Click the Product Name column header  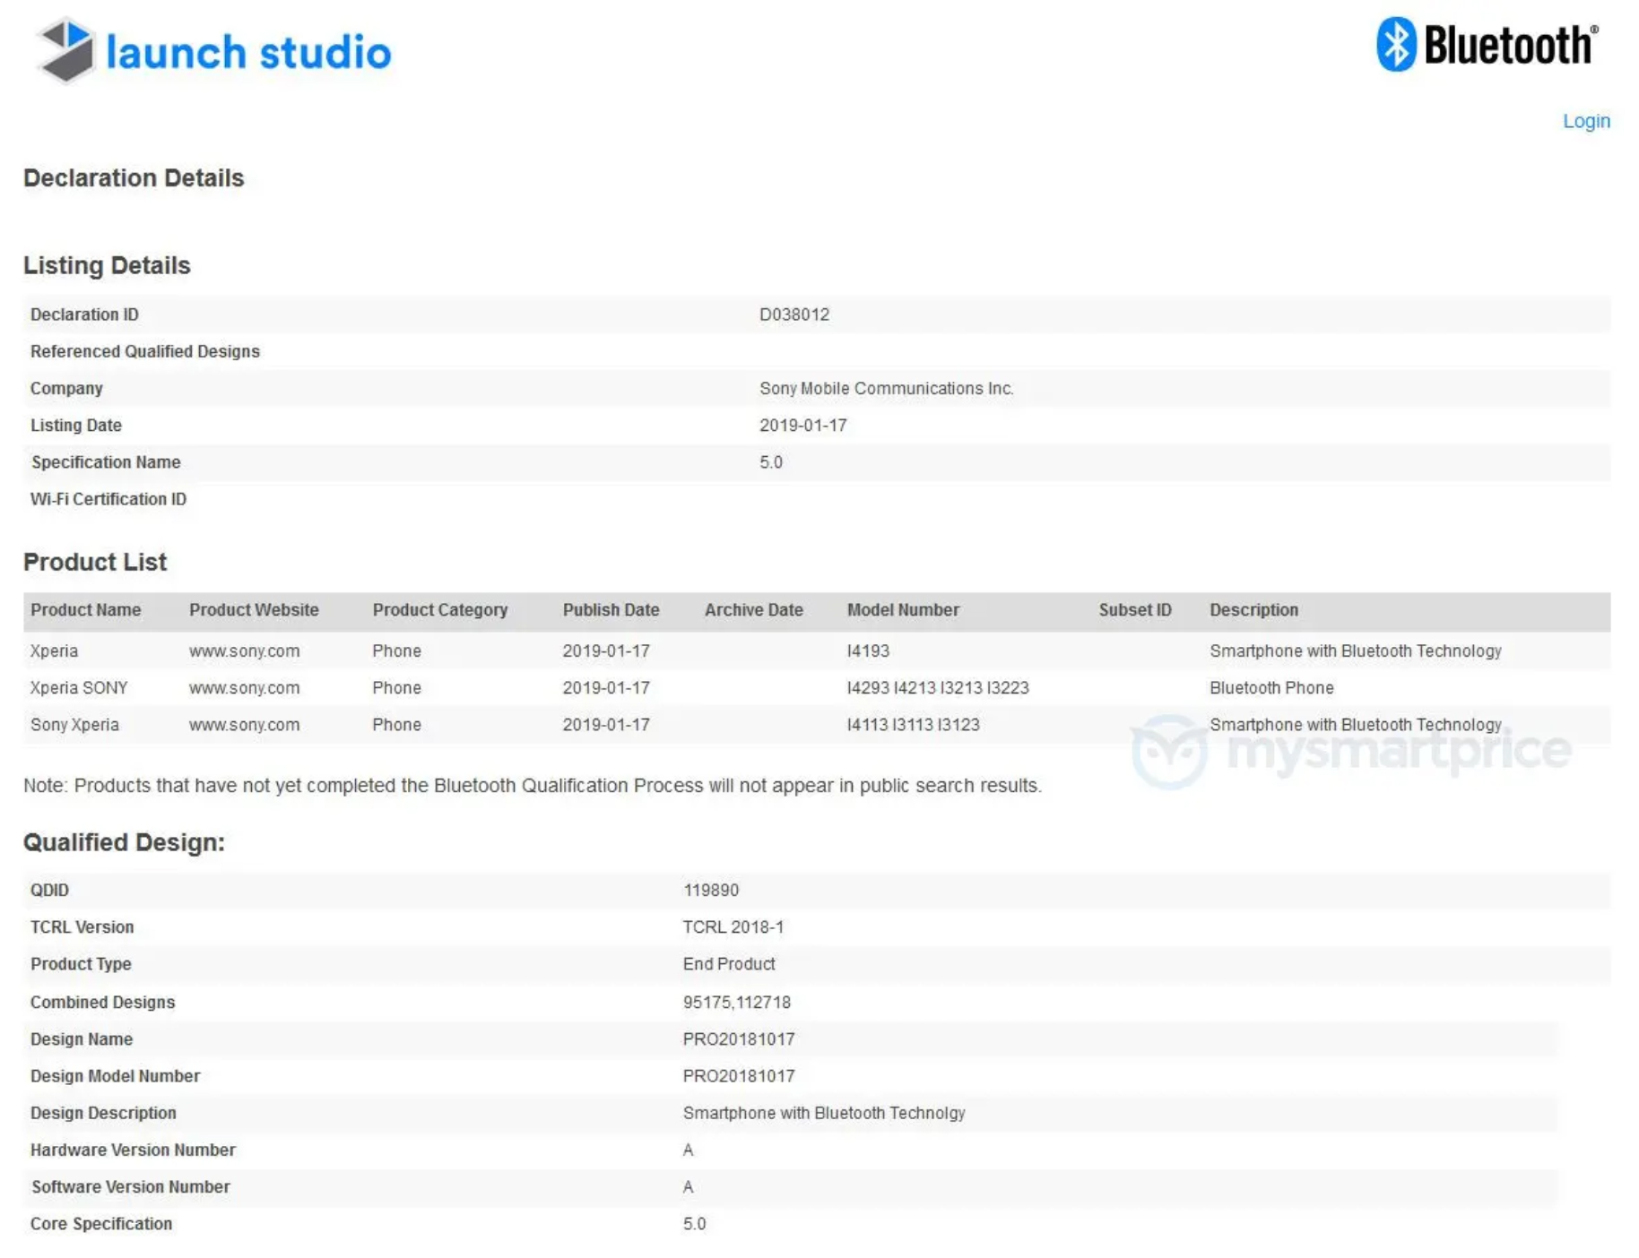click(x=85, y=610)
